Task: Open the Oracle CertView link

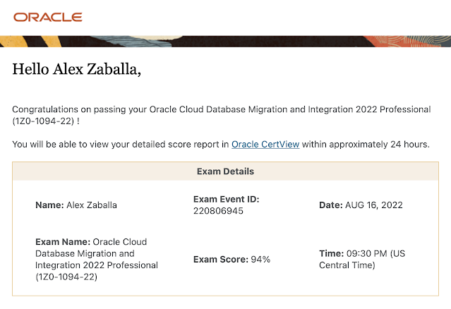Action: [x=265, y=145]
